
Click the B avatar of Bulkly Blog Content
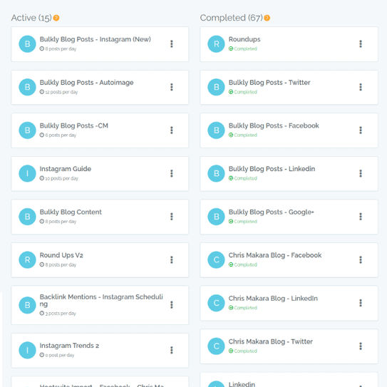pyautogui.click(x=27, y=217)
